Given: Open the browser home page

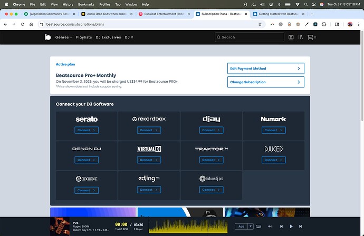Looking at the screenshot, I should click(31, 24).
